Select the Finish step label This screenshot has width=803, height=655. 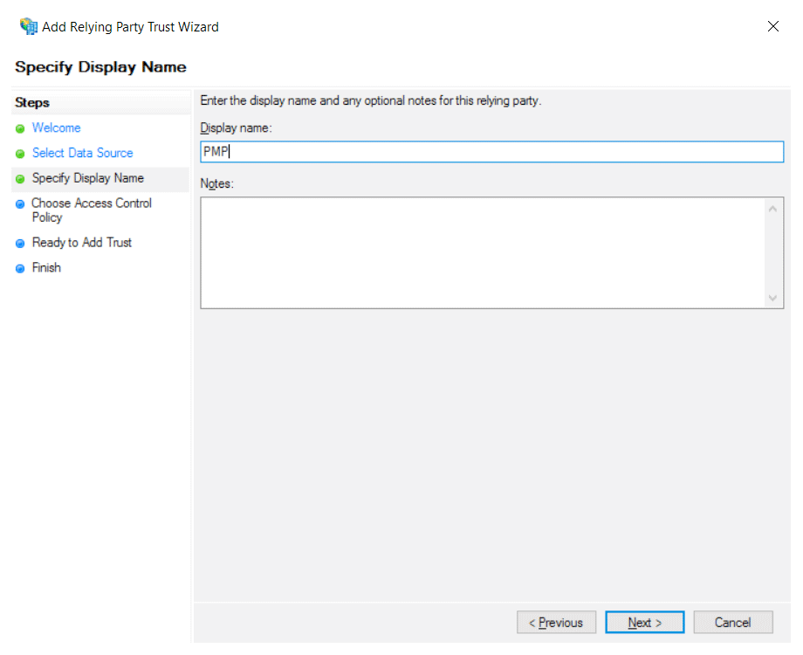[46, 268]
